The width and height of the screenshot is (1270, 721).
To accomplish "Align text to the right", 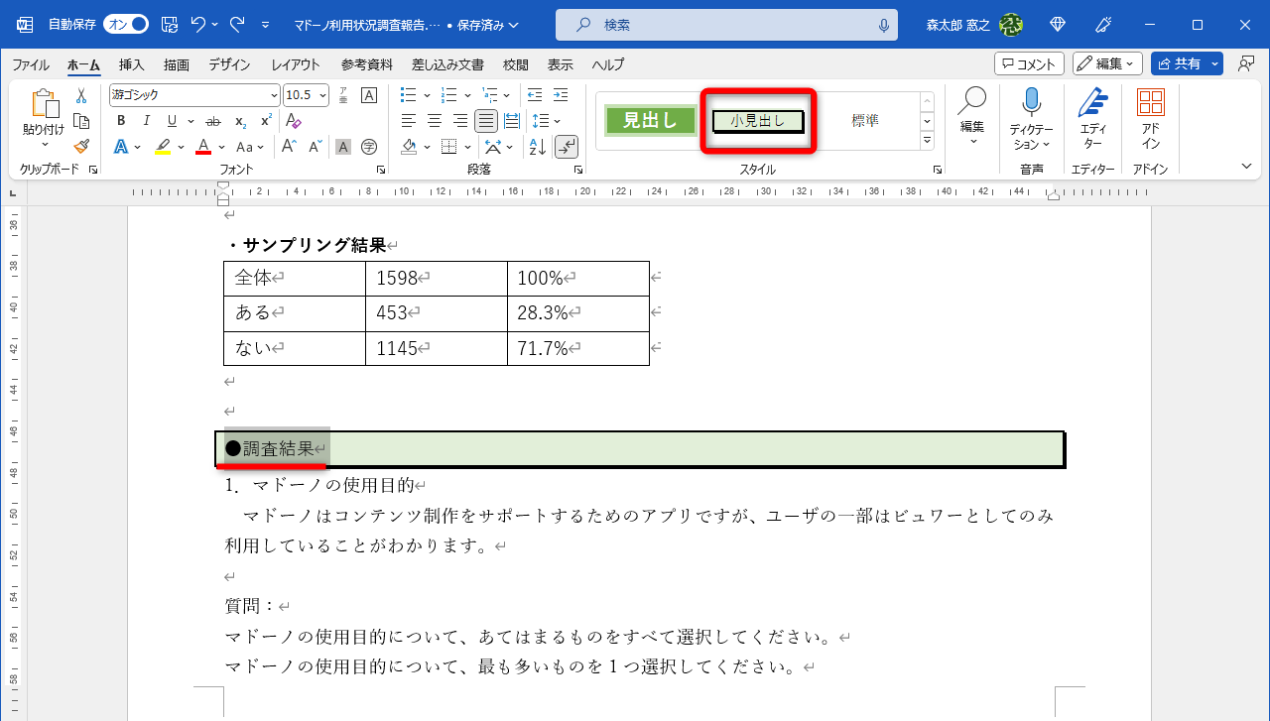I will [459, 121].
